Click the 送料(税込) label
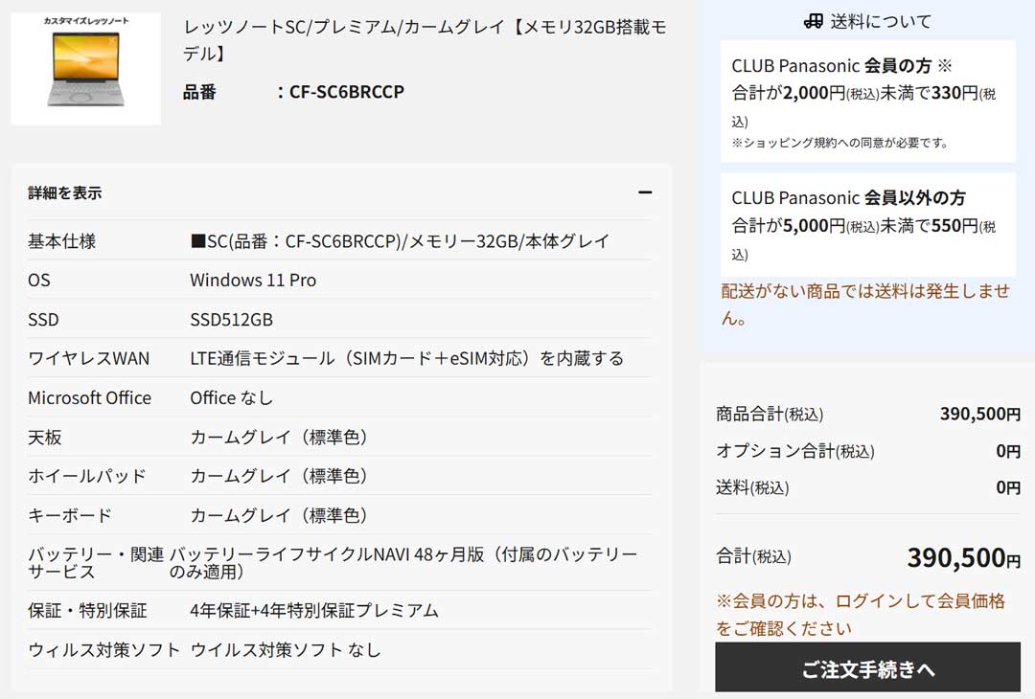Screen dimensions: 1035x699 [x=752, y=488]
